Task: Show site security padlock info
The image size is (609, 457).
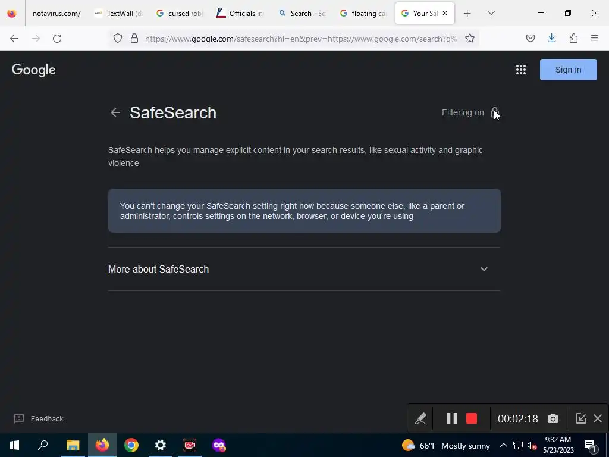Action: pyautogui.click(x=134, y=39)
